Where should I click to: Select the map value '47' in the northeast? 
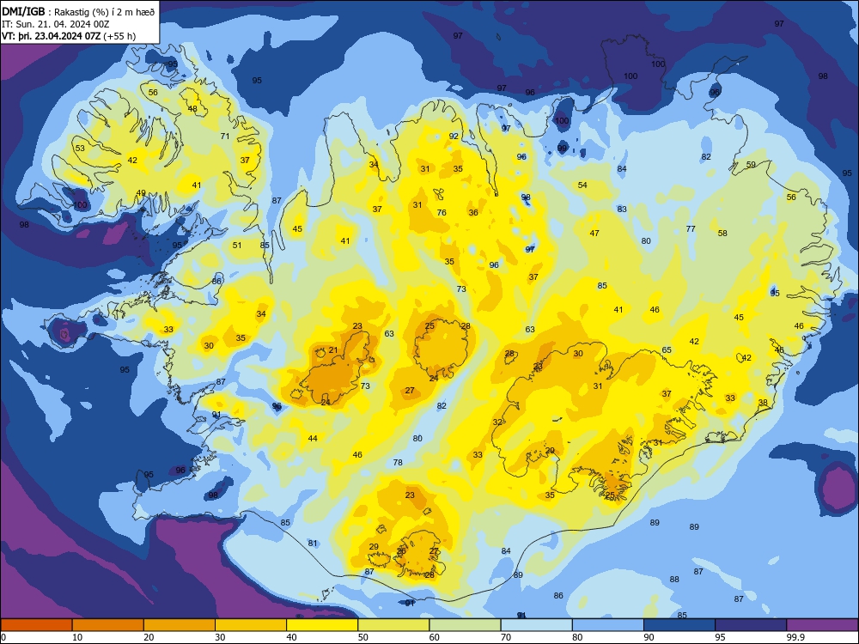click(594, 234)
